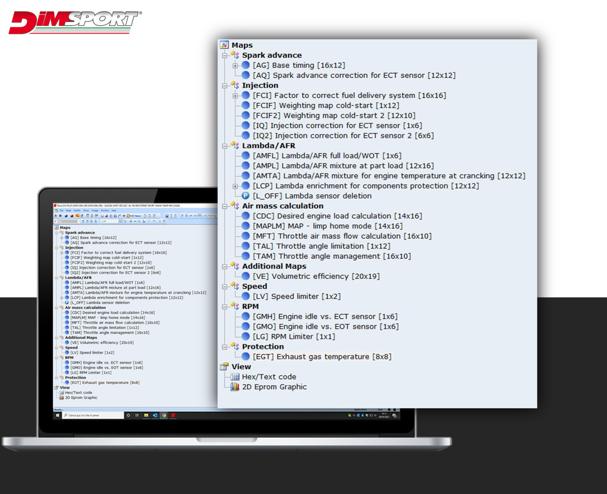Collapse the Protection group in enlarged panel
This screenshot has width=607, height=494.
[x=225, y=347]
